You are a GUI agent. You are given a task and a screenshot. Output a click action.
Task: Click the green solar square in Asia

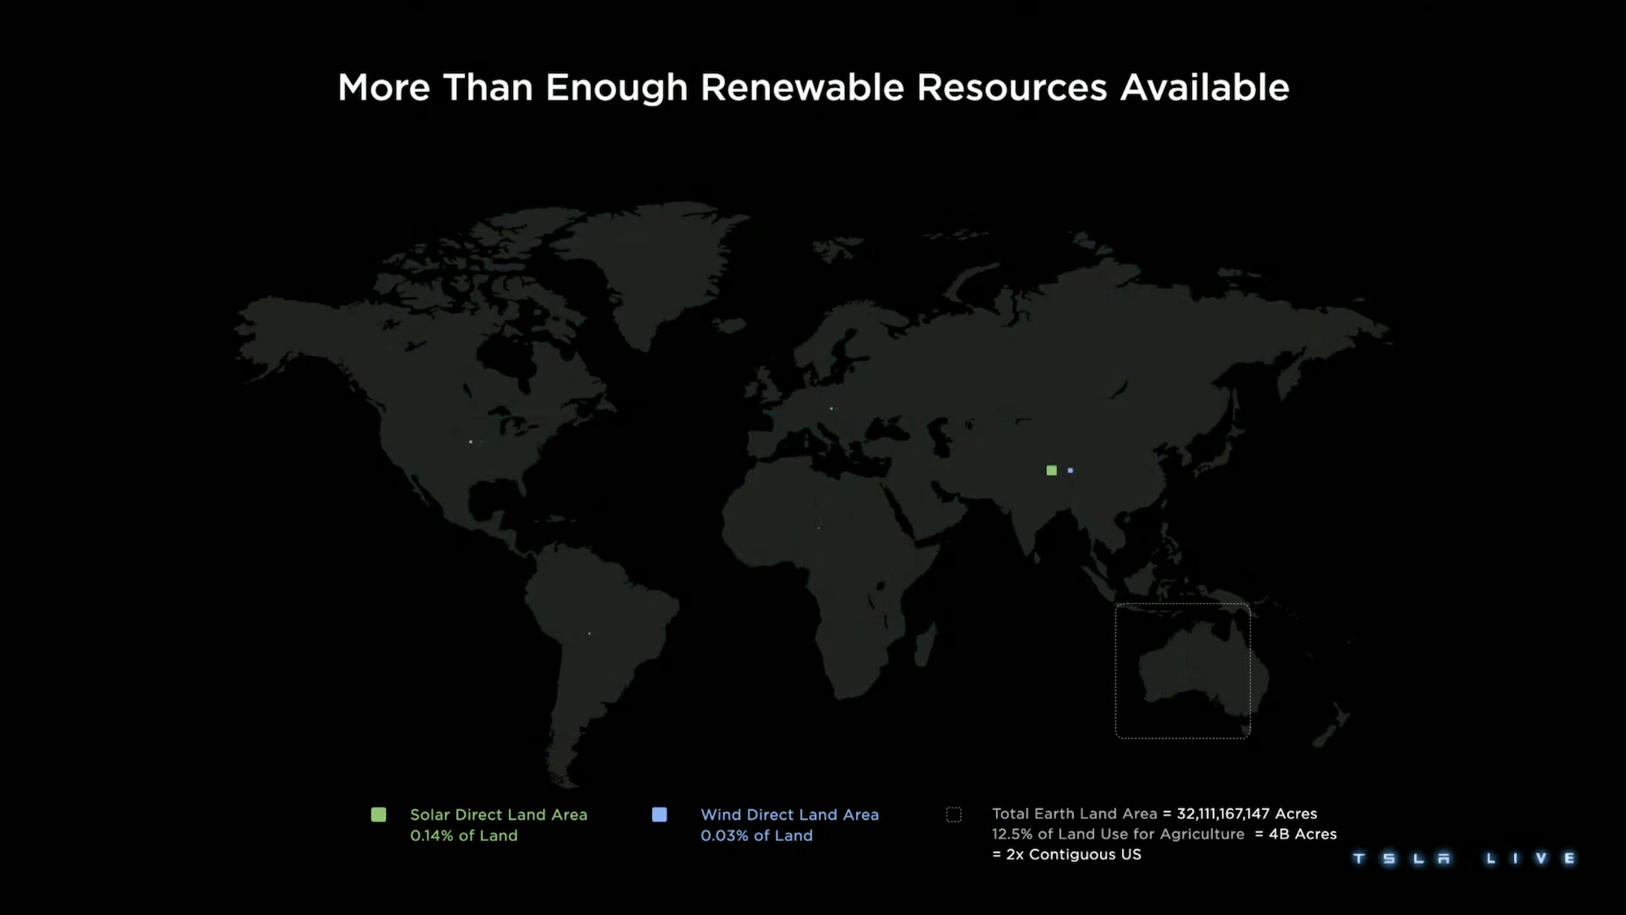click(x=1051, y=470)
